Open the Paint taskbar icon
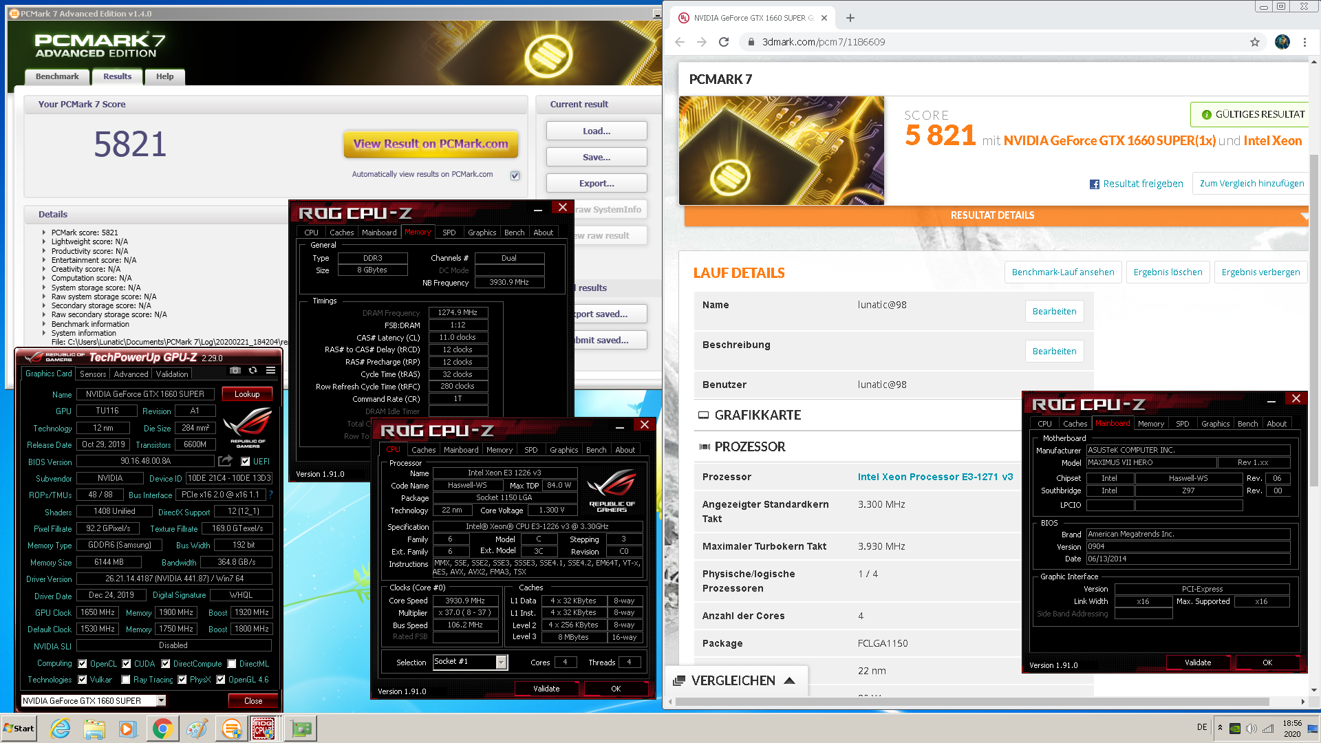Image resolution: width=1321 pixels, height=743 pixels. click(x=197, y=729)
